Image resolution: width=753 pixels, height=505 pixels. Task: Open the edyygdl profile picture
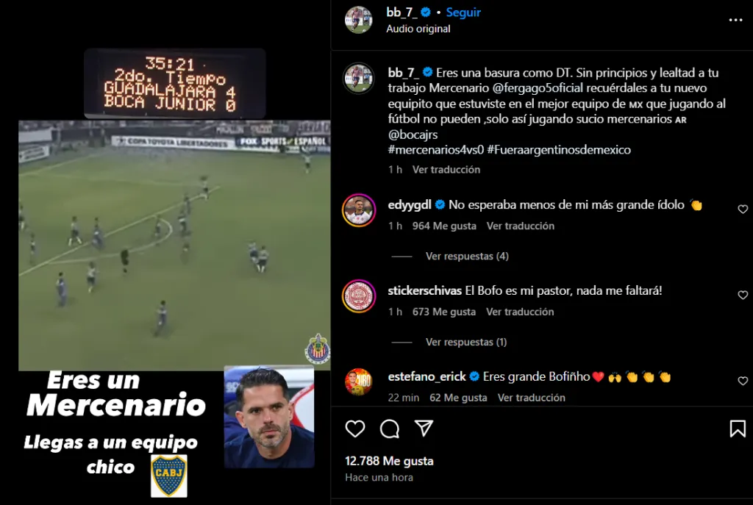point(359,210)
